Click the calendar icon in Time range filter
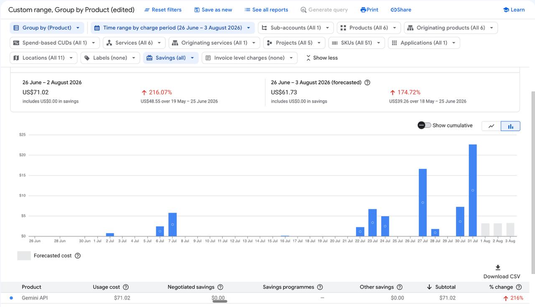Screen dimensions: 535x307 (x=97, y=28)
